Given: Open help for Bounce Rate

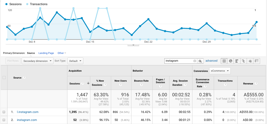Looking at the screenshot, I should [x=141, y=85].
